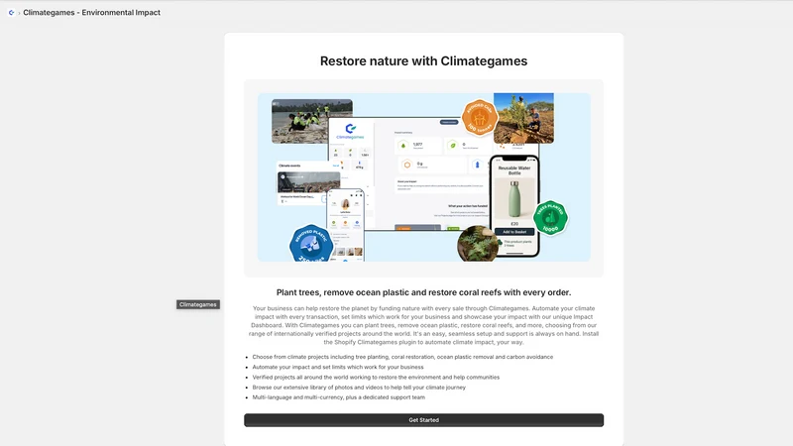Click the Climategames app icon in breadcrumb
This screenshot has width=793, height=446.
coord(11,13)
